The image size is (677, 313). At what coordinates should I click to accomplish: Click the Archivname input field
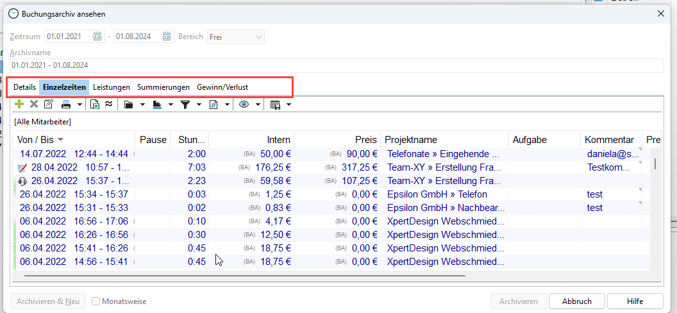pos(337,65)
